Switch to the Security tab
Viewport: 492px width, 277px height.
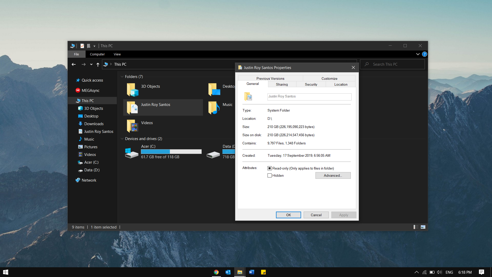point(311,84)
